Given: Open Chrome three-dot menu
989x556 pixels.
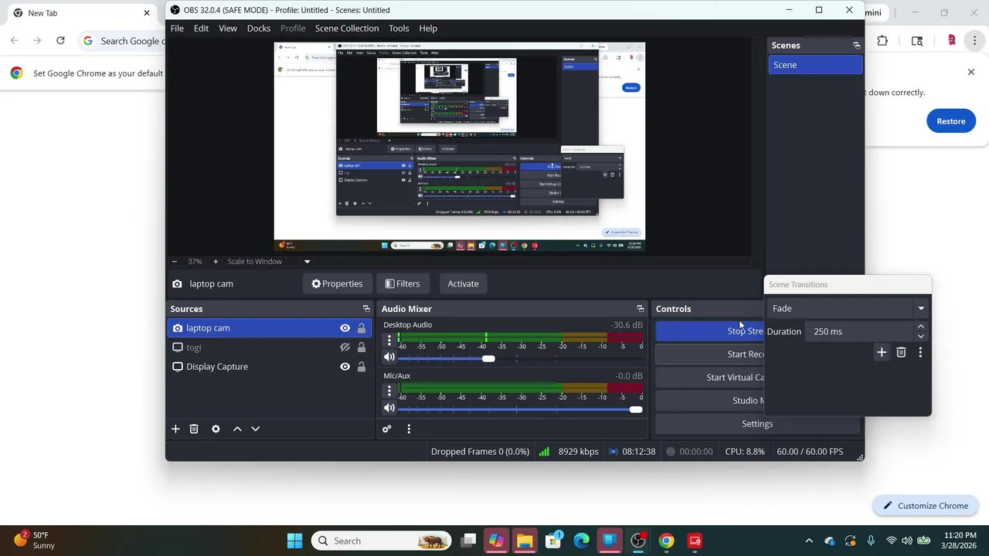Looking at the screenshot, I should coord(974,41).
